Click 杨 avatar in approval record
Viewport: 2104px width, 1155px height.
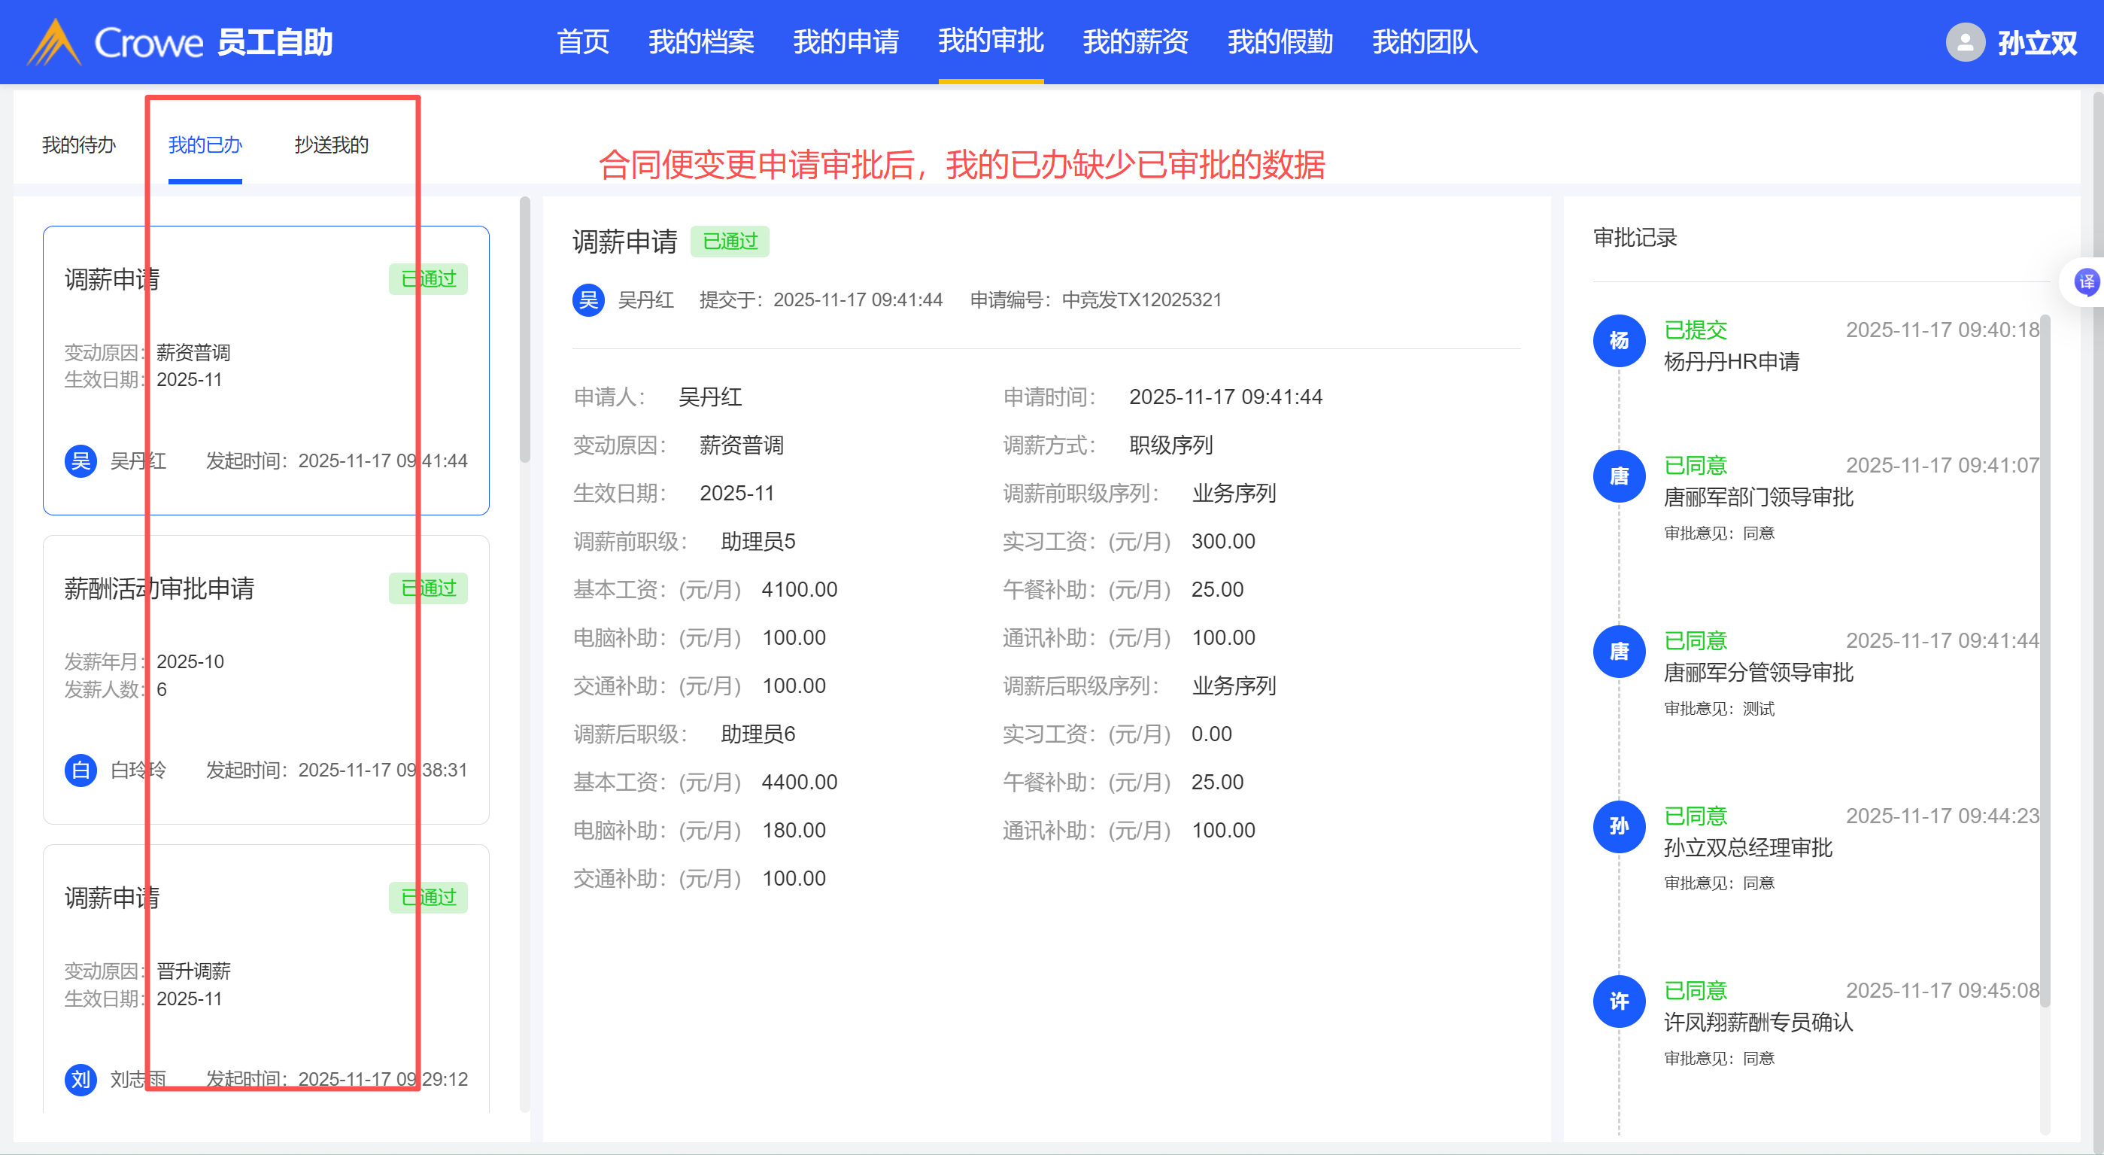tap(1619, 341)
